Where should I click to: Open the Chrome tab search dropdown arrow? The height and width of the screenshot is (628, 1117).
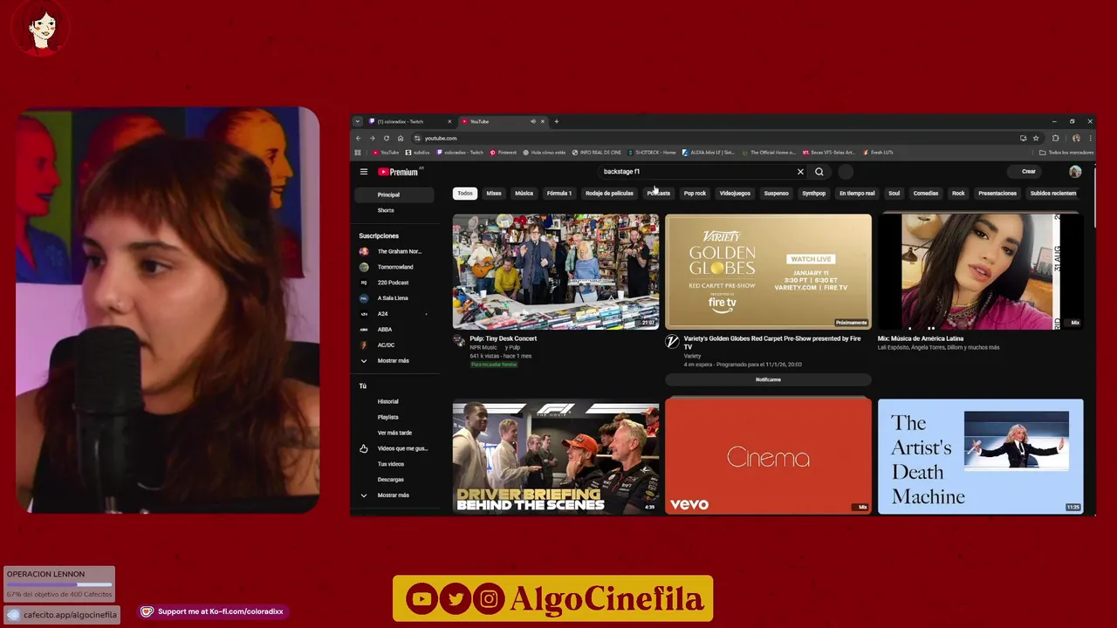coord(358,121)
